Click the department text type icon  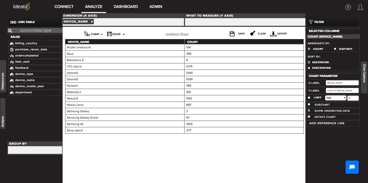point(12,93)
